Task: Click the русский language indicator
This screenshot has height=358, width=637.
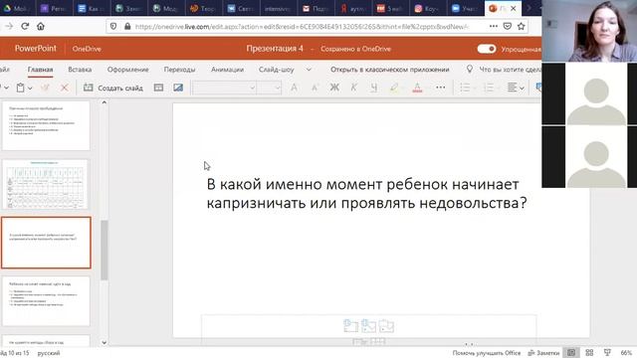Action: point(49,353)
